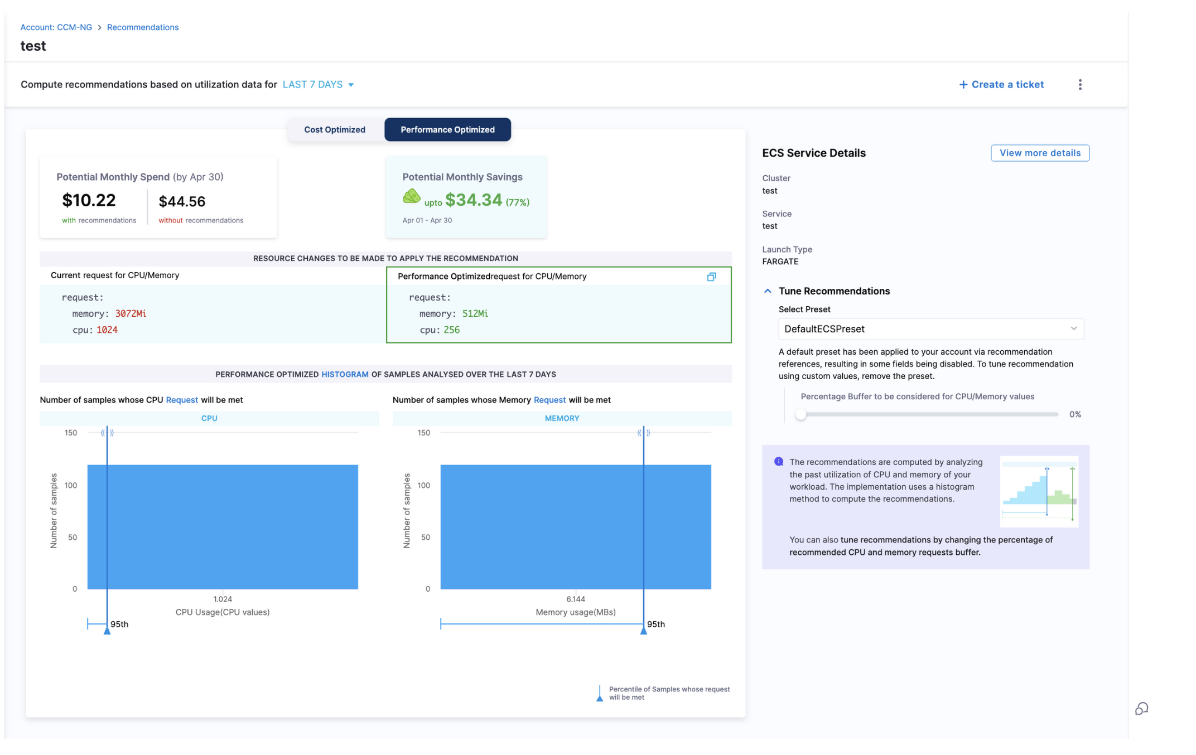
Task: Click the histogram method thumbnail image
Action: point(1039,492)
